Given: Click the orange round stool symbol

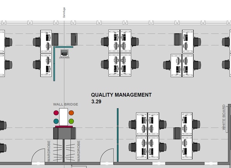Looking at the screenshot, I should [71, 113].
